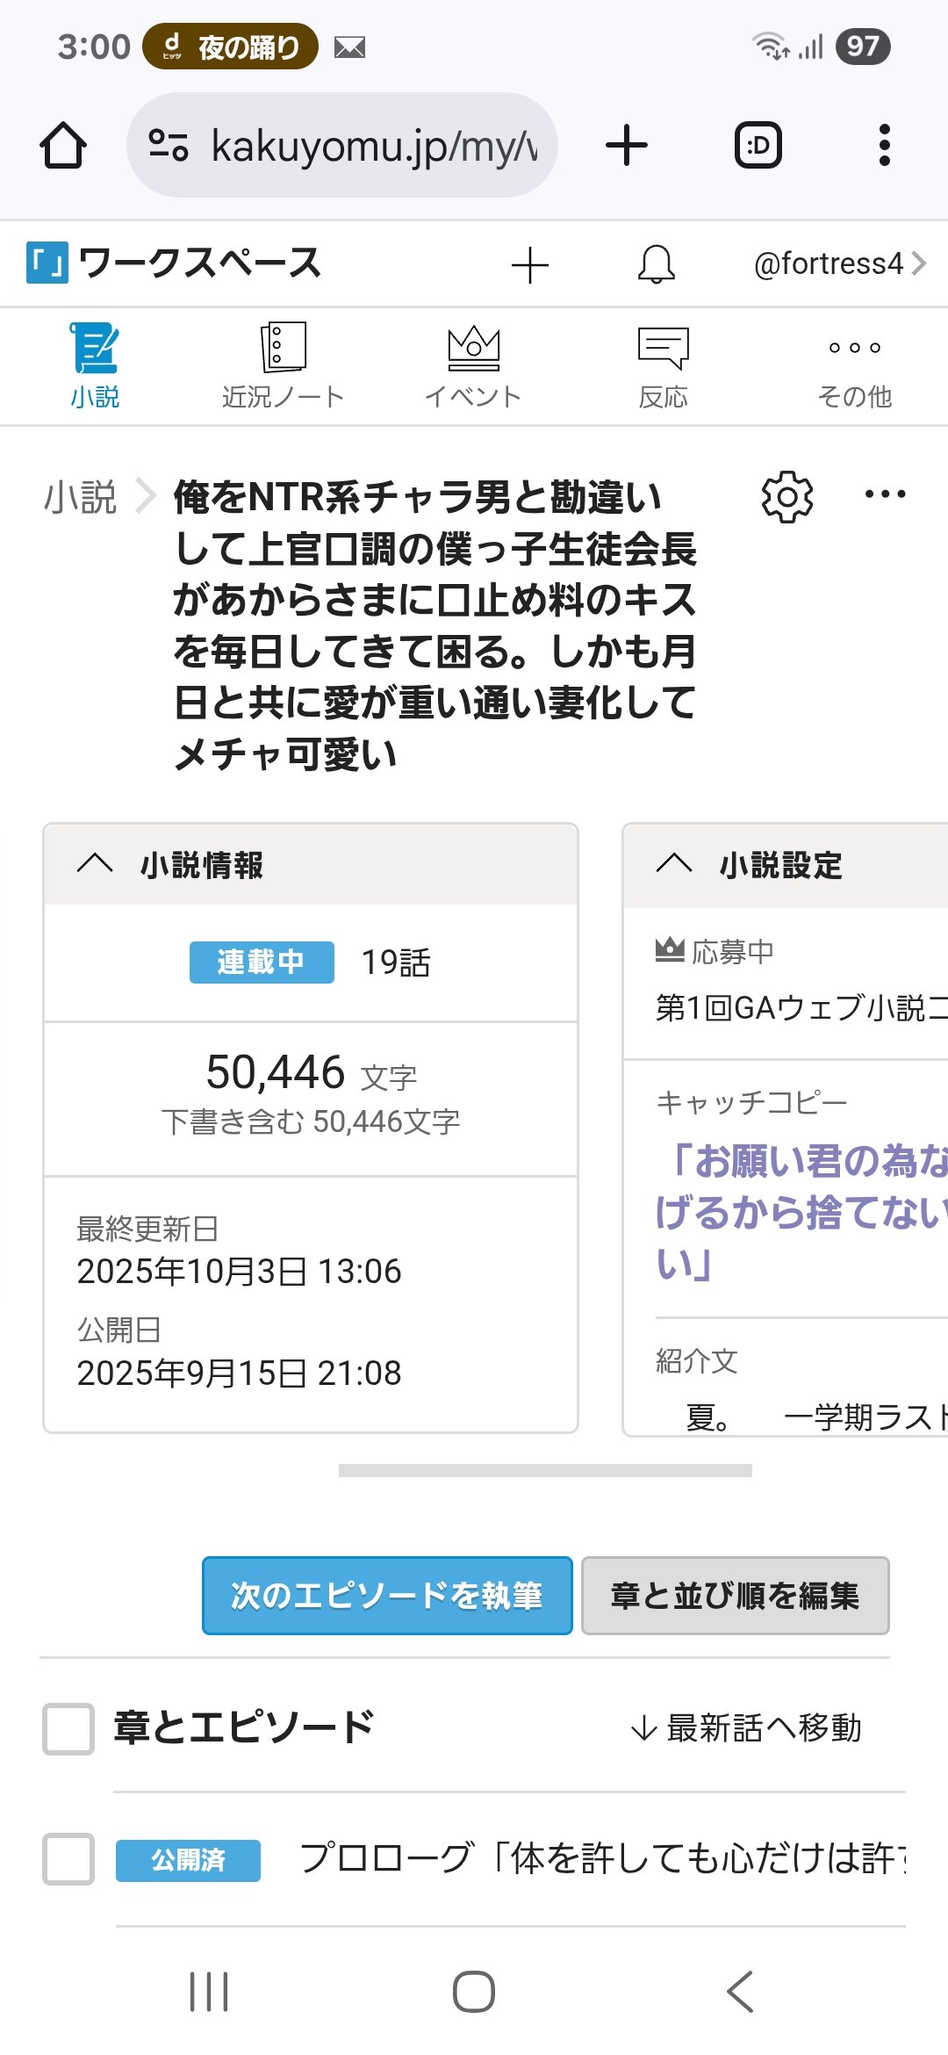Click 次のエピソードを執筆 button

click(x=387, y=1596)
